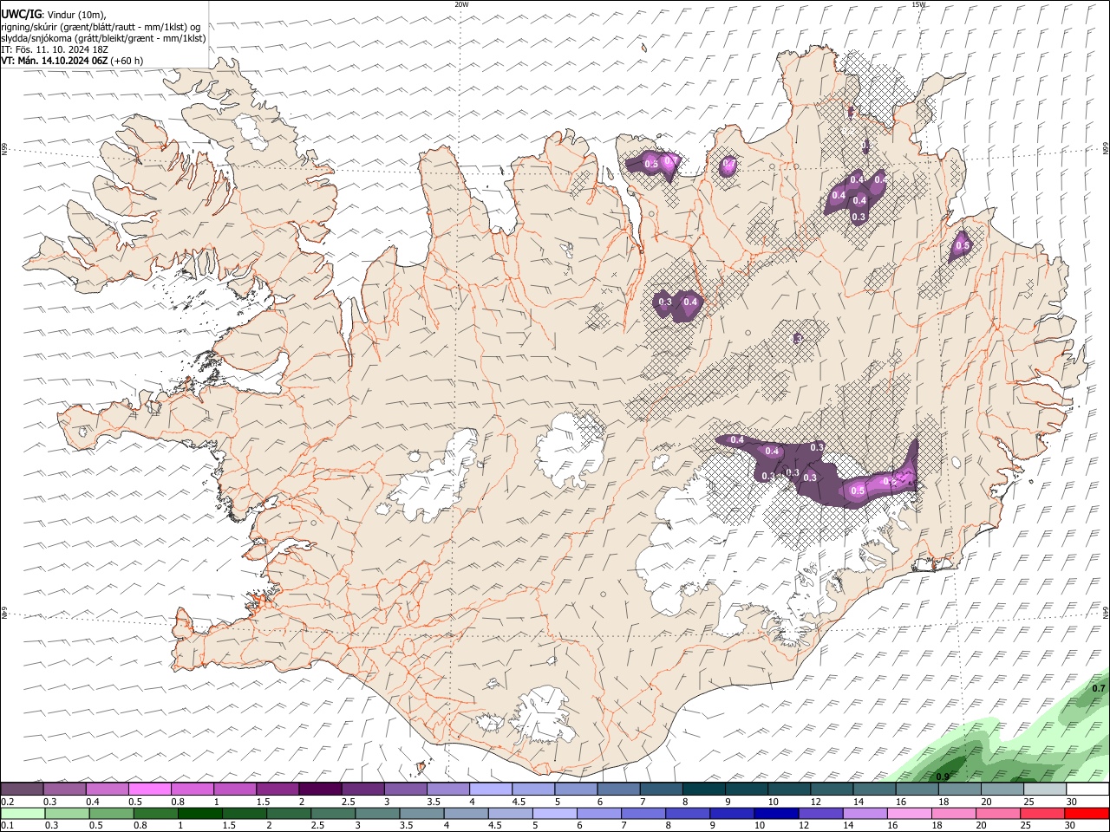Click the 'UWC/IG' bold heading text
Image resolution: width=1110 pixels, height=832 pixels.
pos(20,14)
